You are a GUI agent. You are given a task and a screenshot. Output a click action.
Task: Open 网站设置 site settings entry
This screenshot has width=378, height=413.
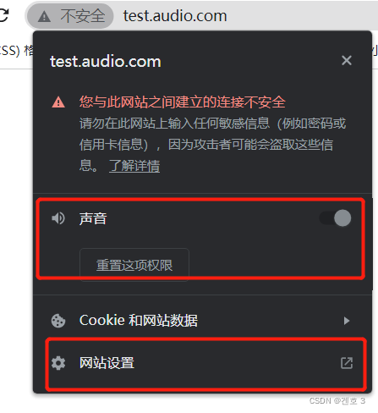coord(202,363)
